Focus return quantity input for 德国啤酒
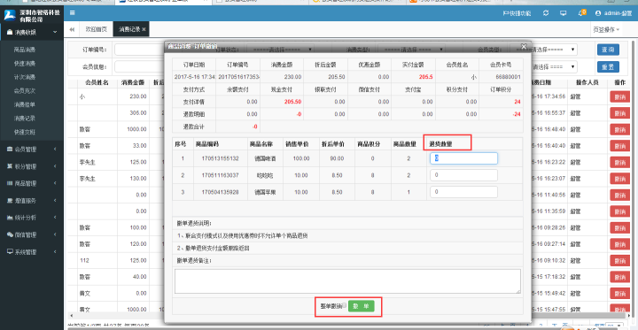 463,158
